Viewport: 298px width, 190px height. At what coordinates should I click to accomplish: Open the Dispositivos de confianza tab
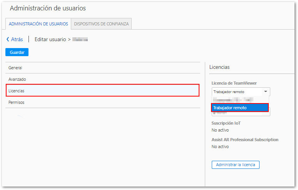101,24
